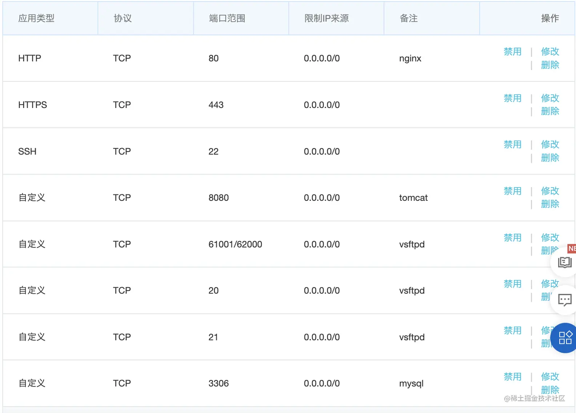The height and width of the screenshot is (413, 576).
Task: Open the feedback message icon
Action: click(x=565, y=300)
